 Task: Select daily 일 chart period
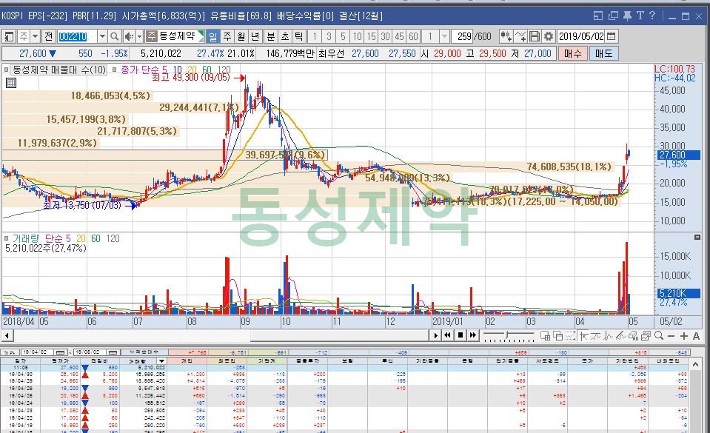(212, 36)
